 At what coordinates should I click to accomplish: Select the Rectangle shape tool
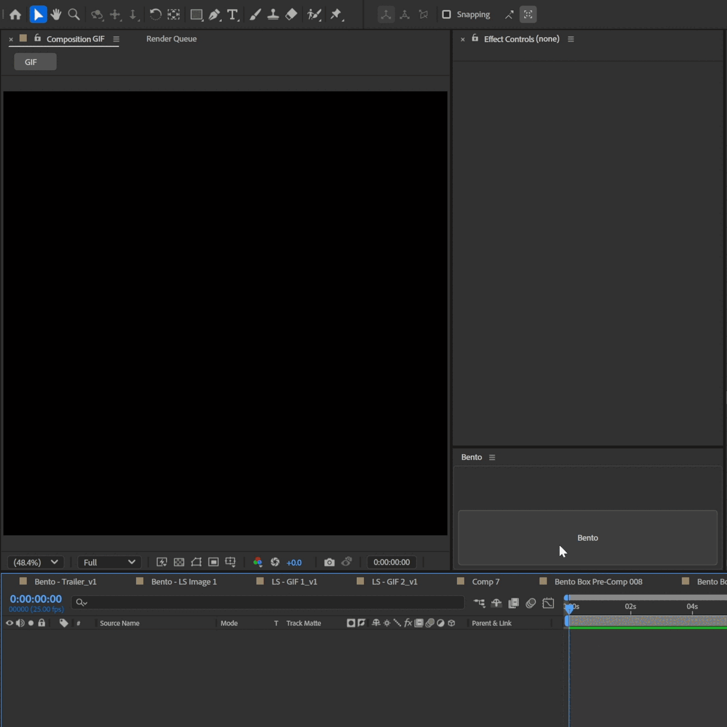pos(196,15)
